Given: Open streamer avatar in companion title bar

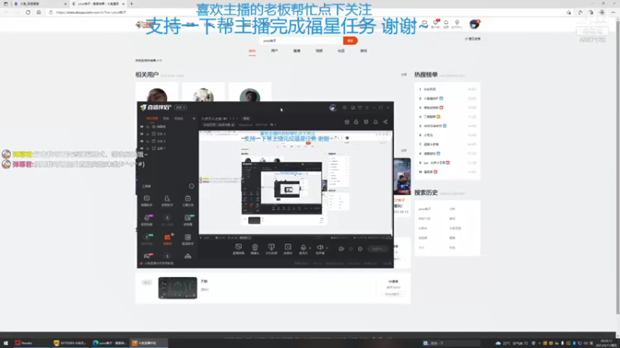Looking at the screenshot, I should point(332,107).
